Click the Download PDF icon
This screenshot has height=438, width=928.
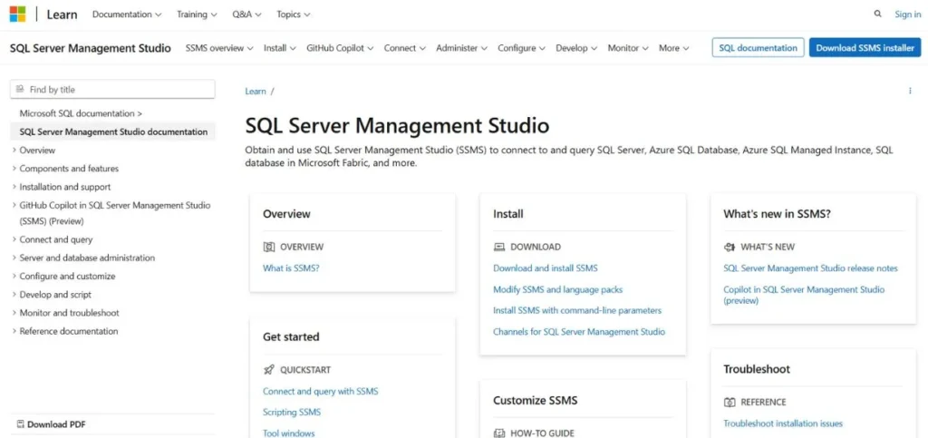20,424
